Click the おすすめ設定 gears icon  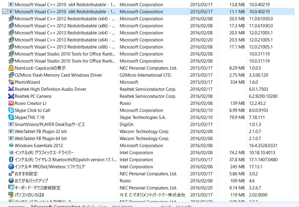point(11,174)
